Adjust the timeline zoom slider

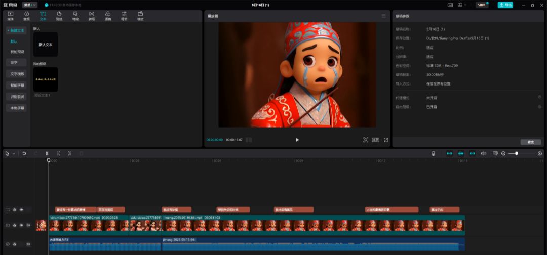[x=516, y=154]
